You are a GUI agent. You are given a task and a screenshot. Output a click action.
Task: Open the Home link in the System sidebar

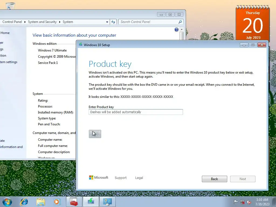[x=5, y=33]
